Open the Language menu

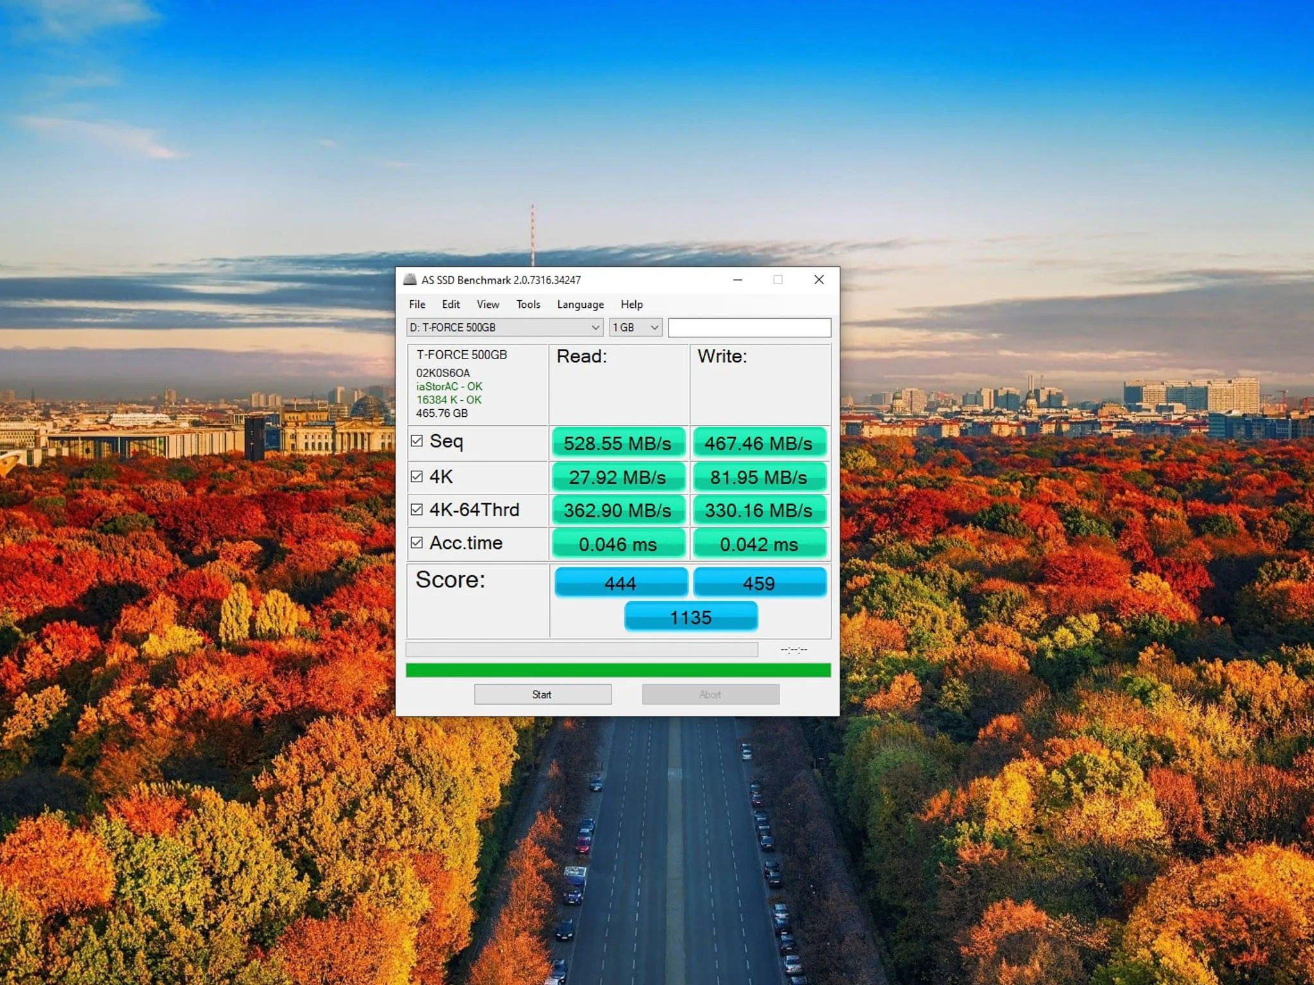pos(580,305)
